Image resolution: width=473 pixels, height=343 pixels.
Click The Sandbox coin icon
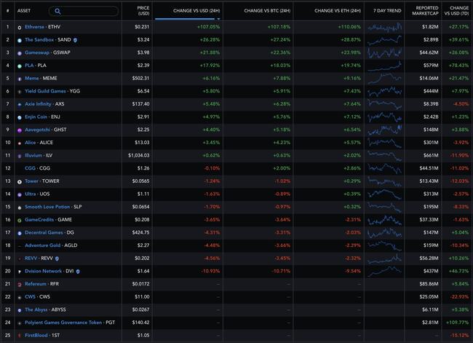[20, 40]
